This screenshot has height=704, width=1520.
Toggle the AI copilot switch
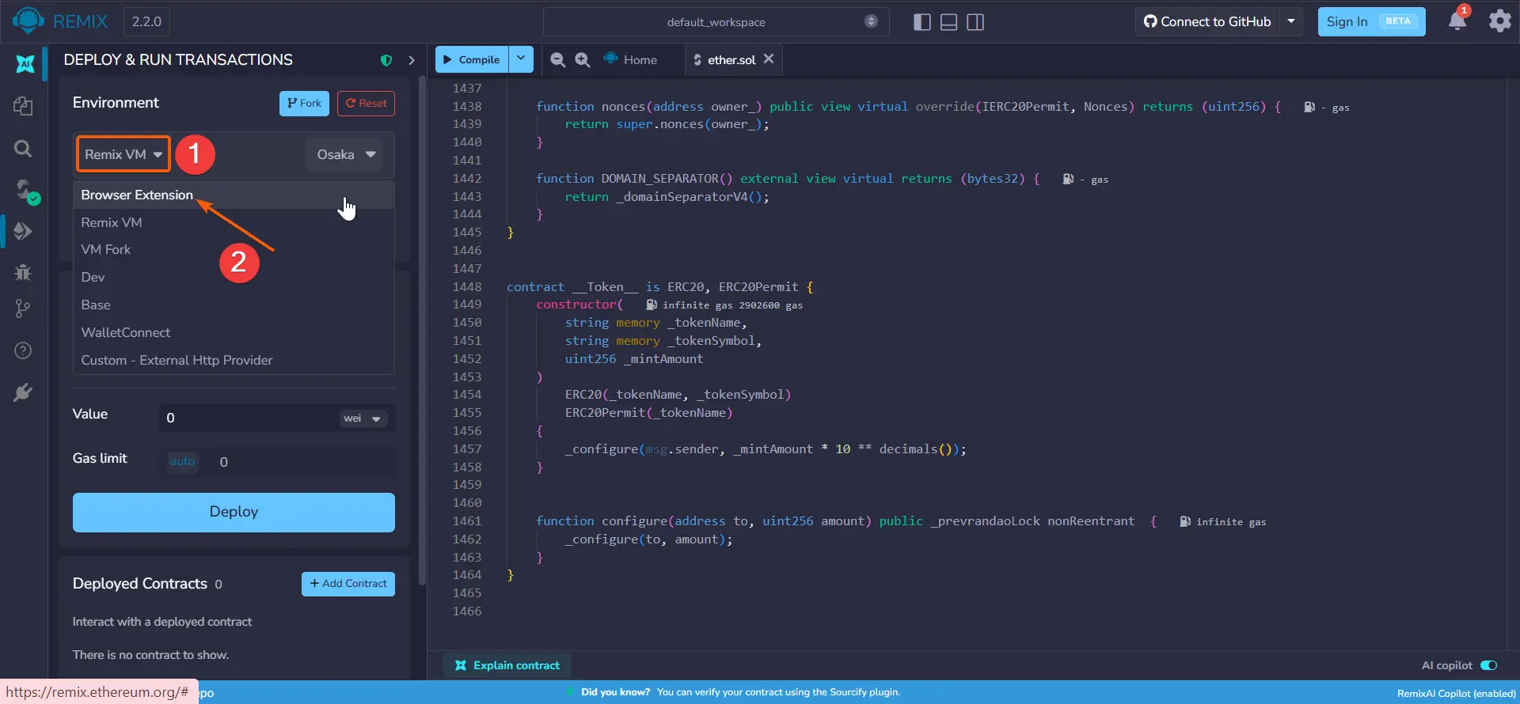1488,665
